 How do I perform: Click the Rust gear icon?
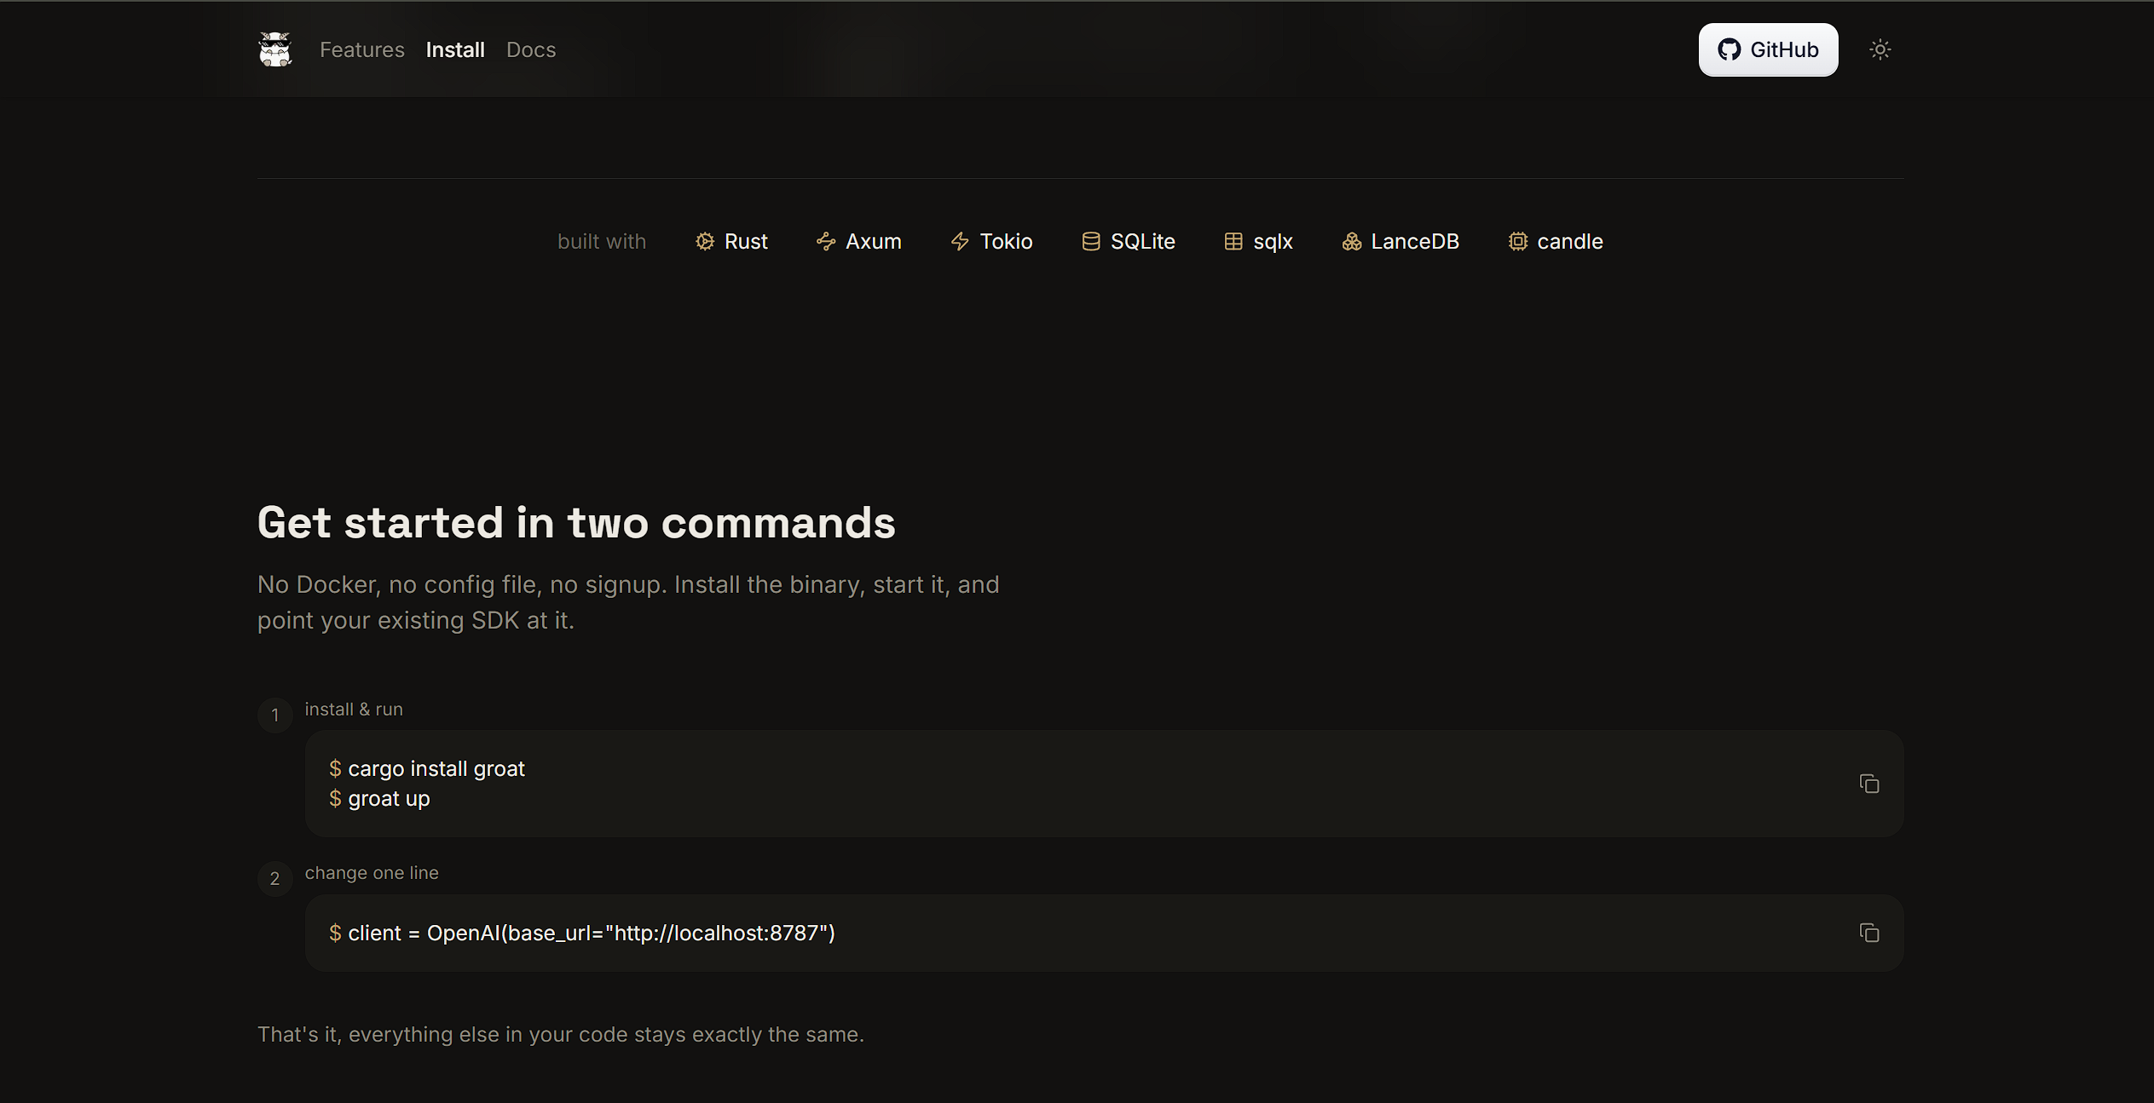tap(705, 242)
